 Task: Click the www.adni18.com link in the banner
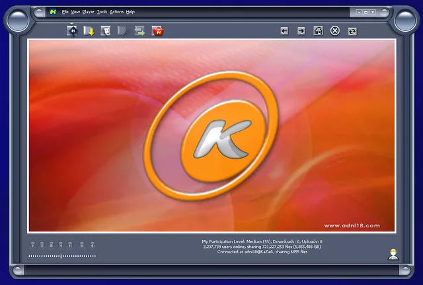352,225
